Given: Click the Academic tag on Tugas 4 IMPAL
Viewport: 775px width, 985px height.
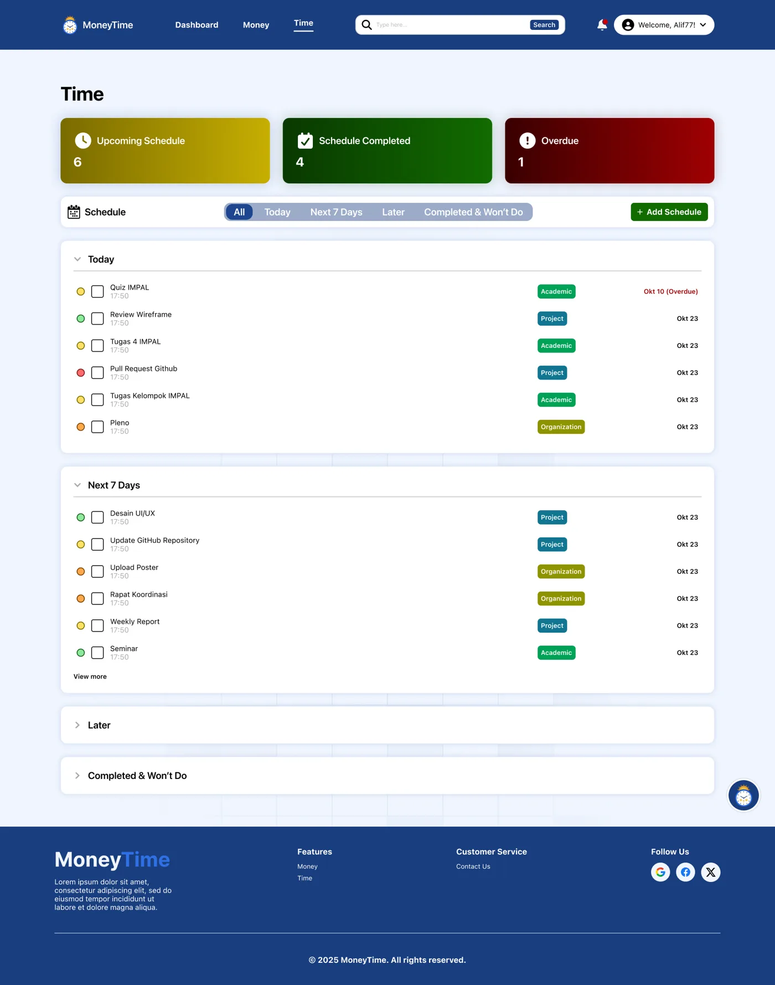Looking at the screenshot, I should click(556, 346).
